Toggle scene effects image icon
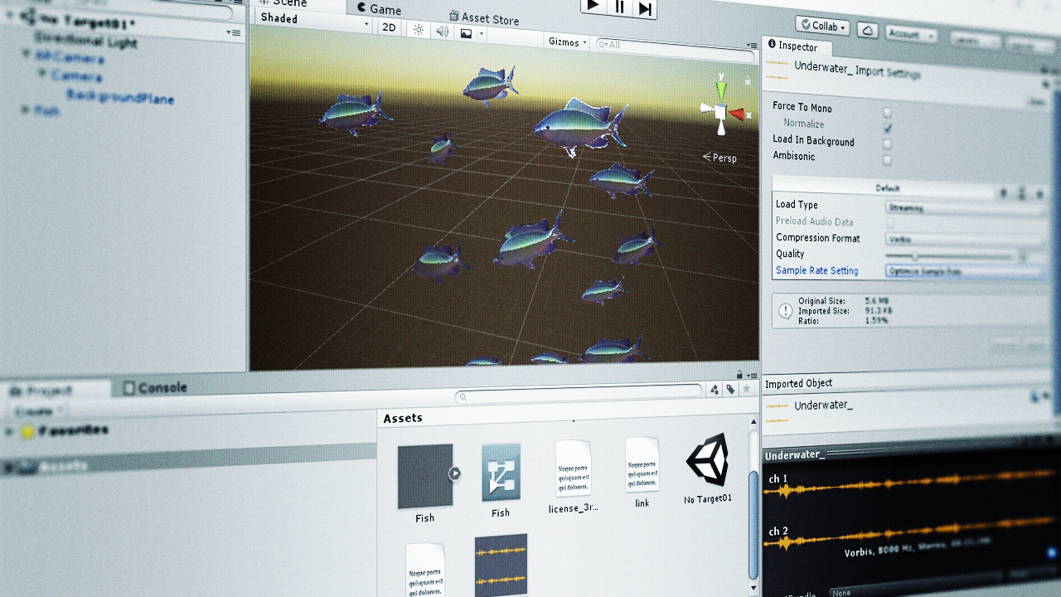This screenshot has width=1061, height=597. click(x=466, y=33)
